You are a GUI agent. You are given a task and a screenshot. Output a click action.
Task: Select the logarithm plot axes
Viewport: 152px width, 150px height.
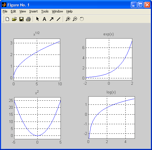coord(111,118)
